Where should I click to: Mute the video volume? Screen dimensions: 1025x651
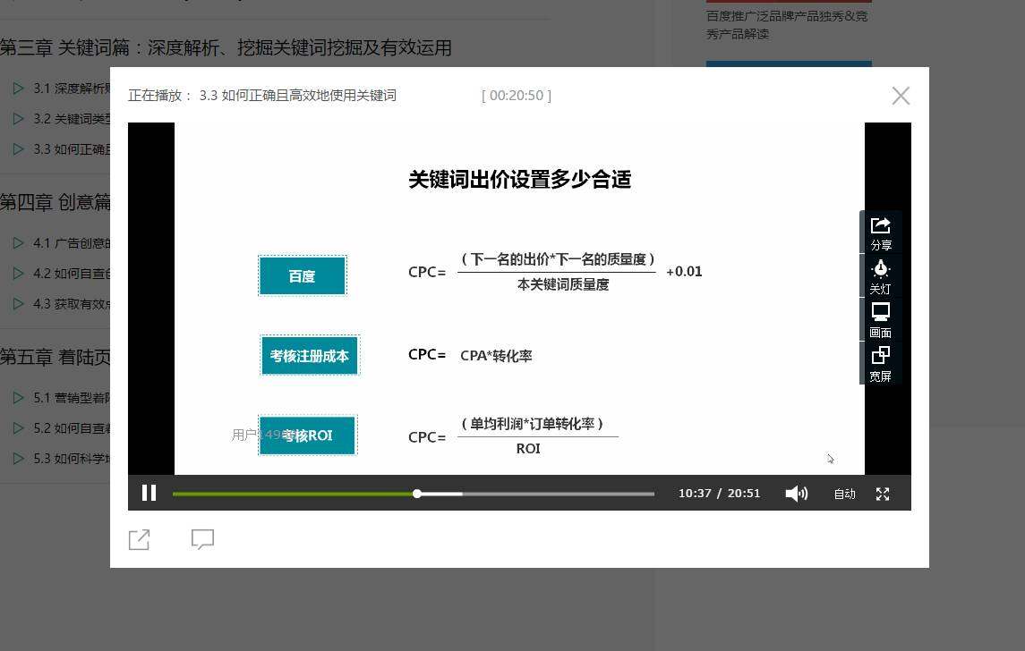[x=796, y=494]
